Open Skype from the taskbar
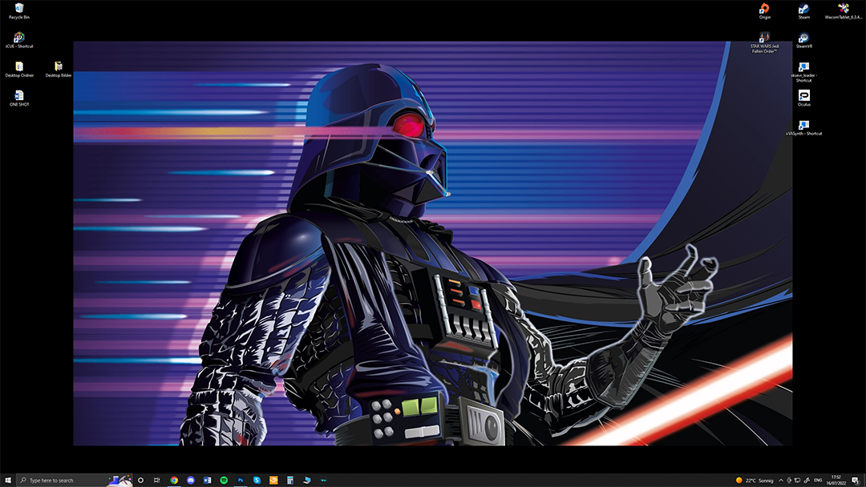This screenshot has height=487, width=866. (x=257, y=480)
